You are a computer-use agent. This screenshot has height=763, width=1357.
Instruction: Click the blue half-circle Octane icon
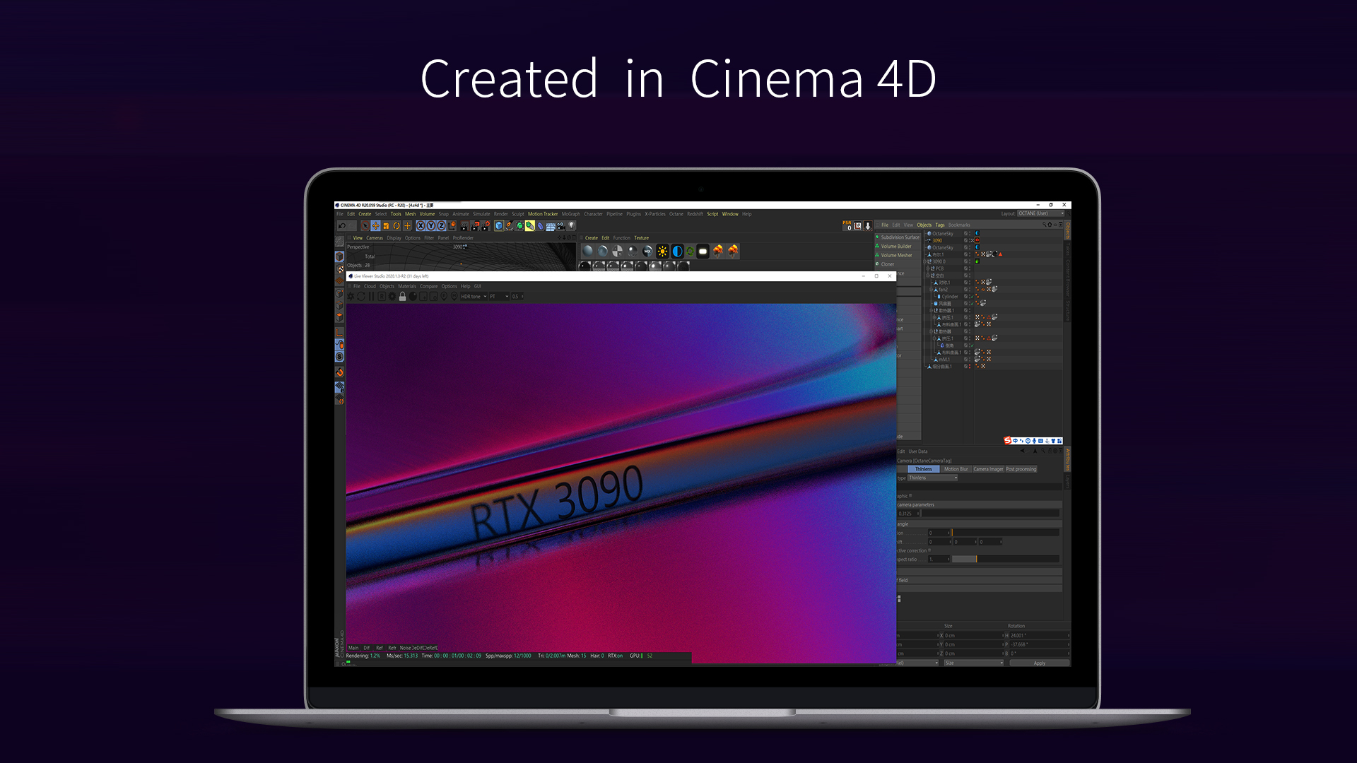[x=677, y=251]
